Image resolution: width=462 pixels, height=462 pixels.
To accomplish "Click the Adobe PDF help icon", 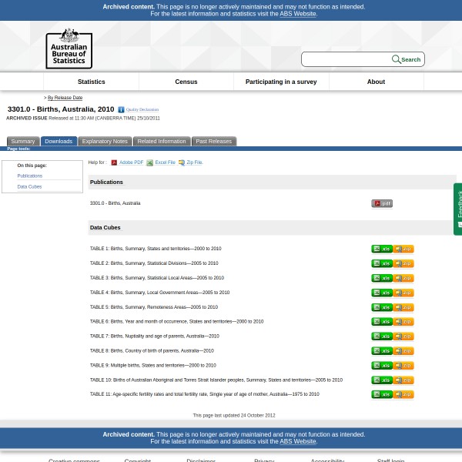I will pos(114,163).
